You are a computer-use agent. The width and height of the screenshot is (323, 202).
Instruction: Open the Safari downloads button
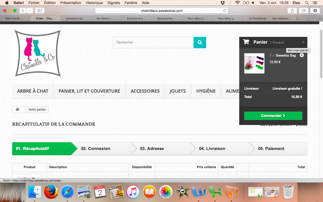coord(315,11)
